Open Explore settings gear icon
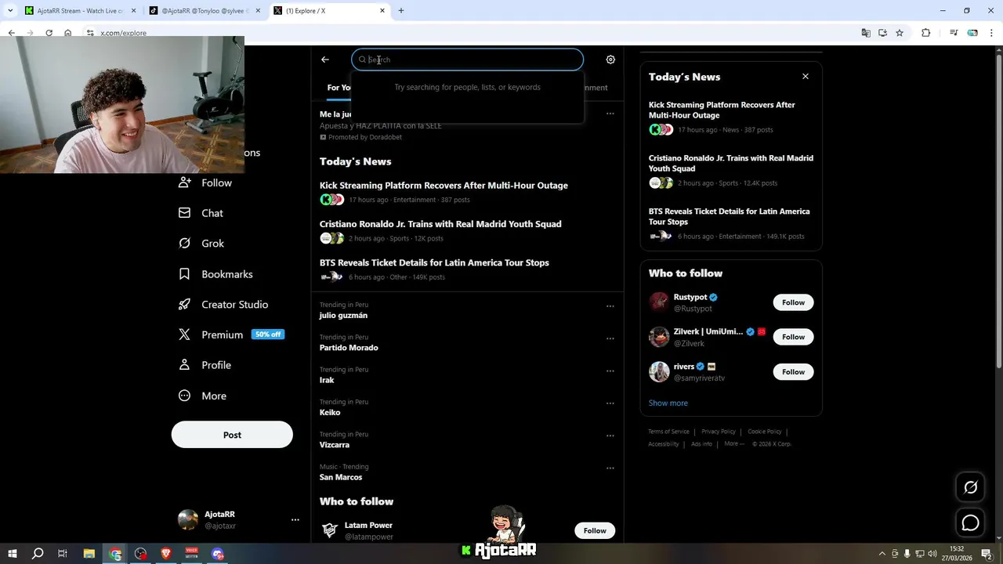 (x=610, y=60)
